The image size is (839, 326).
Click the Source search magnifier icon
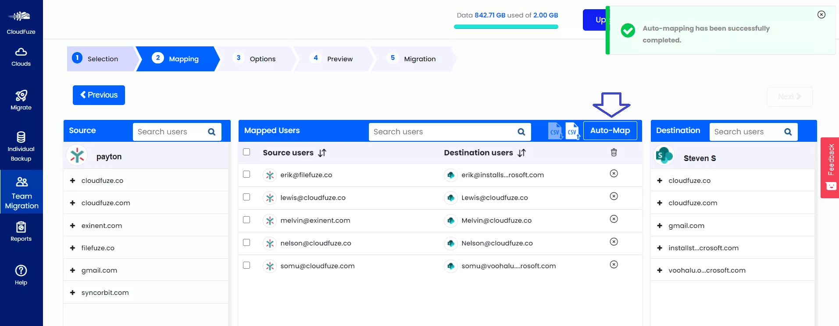click(x=212, y=132)
